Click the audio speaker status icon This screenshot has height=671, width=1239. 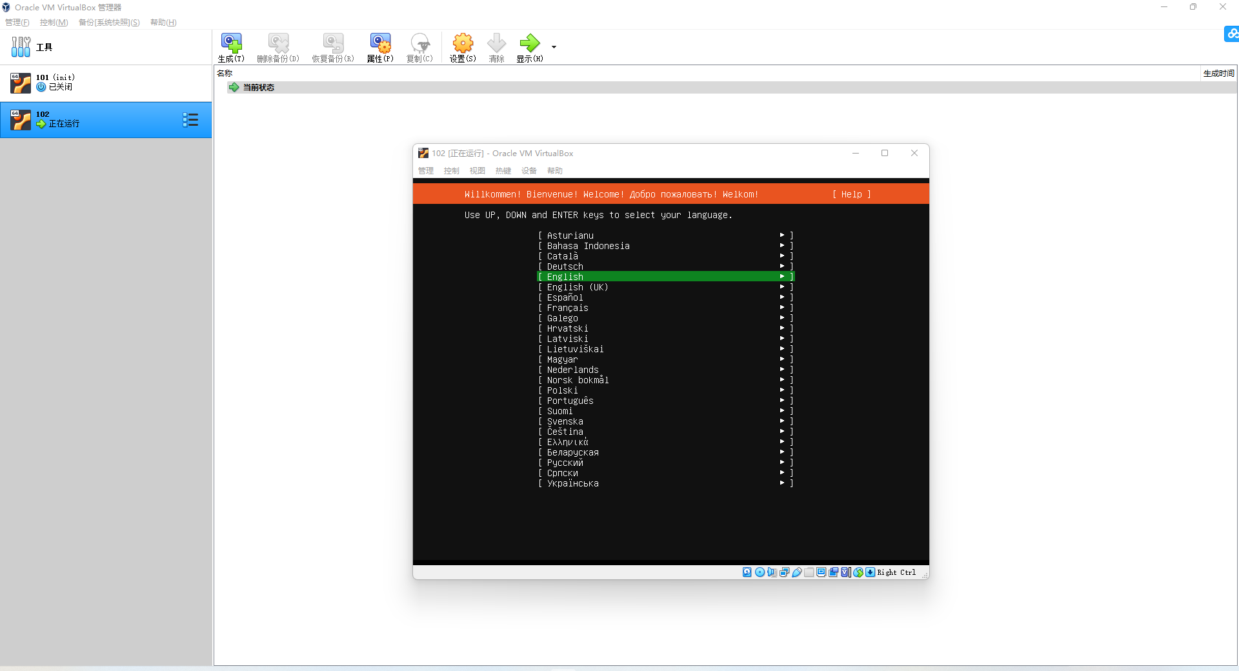(772, 572)
